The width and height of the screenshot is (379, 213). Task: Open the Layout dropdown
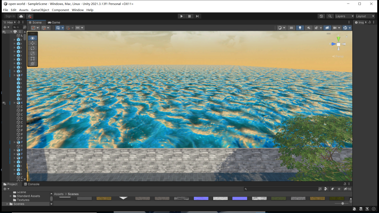pos(365,16)
